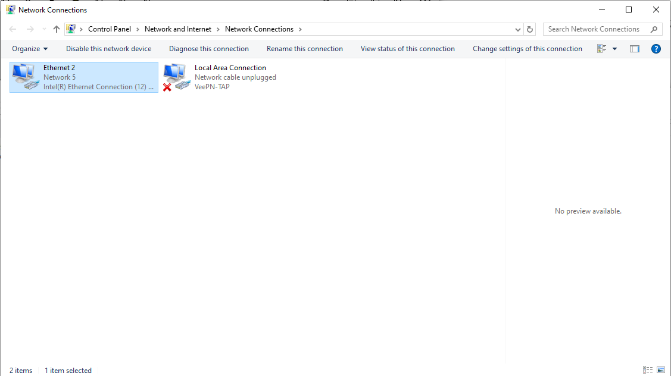The width and height of the screenshot is (671, 376).
Task: Switch to large icons view in status bar
Action: click(661, 370)
